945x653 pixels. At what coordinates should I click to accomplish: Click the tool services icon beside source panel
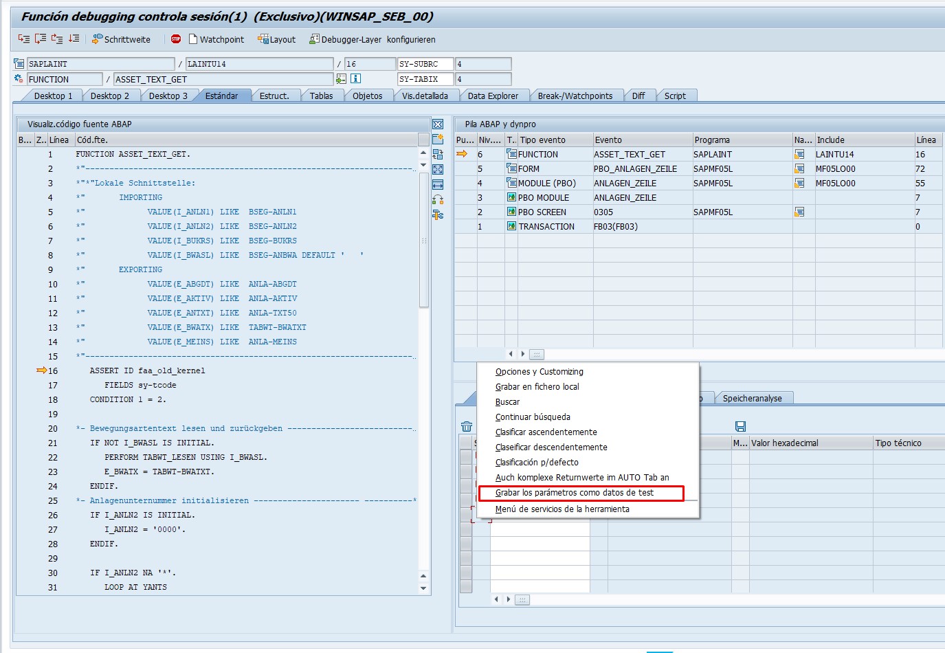[x=438, y=214]
